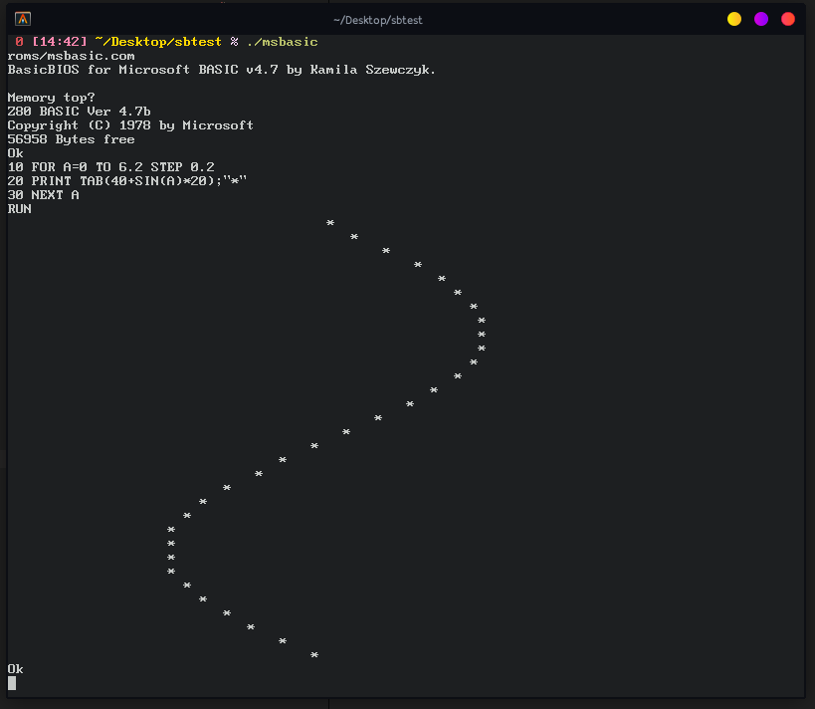The height and width of the screenshot is (709, 815).
Task: Click the 56958 Bytes free line
Action: (x=72, y=139)
